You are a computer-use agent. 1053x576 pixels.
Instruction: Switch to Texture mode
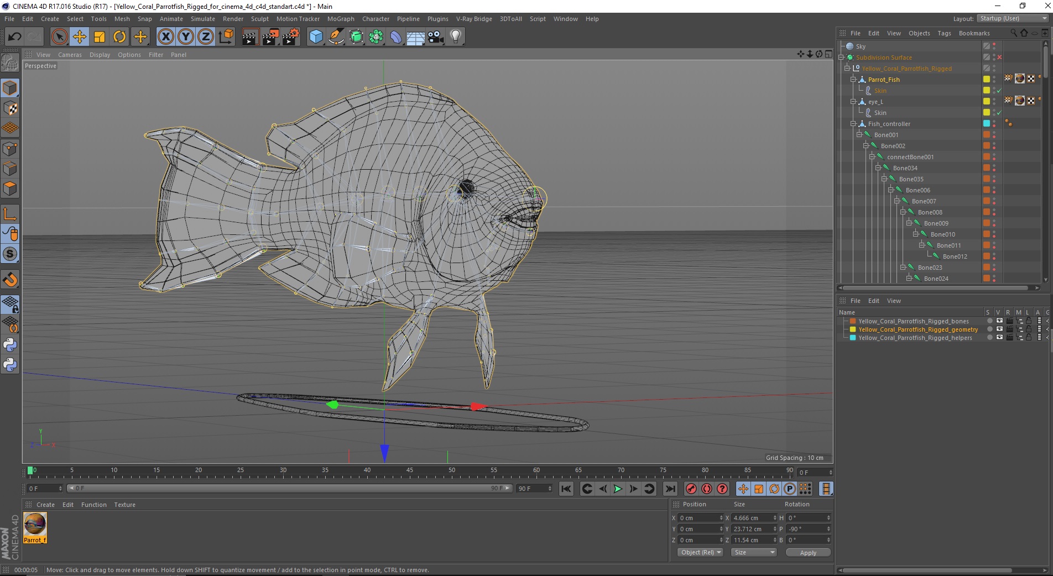pyautogui.click(x=10, y=108)
